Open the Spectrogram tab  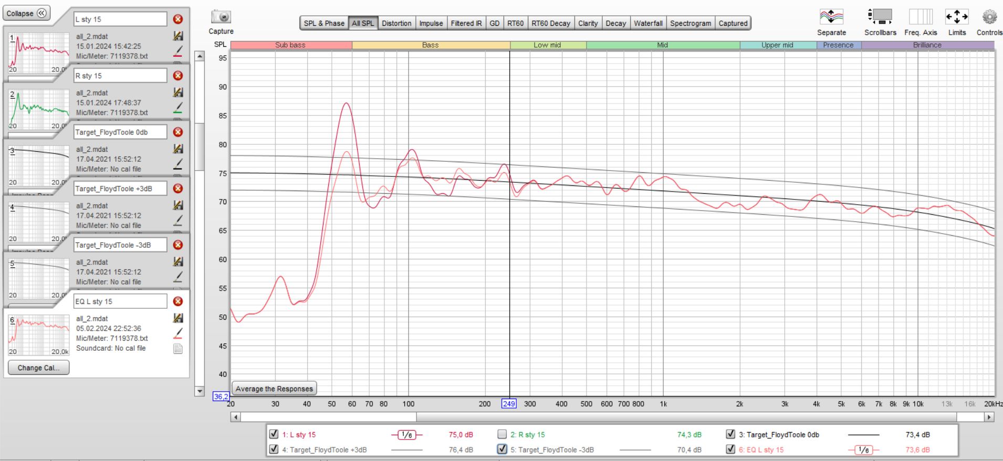click(691, 23)
